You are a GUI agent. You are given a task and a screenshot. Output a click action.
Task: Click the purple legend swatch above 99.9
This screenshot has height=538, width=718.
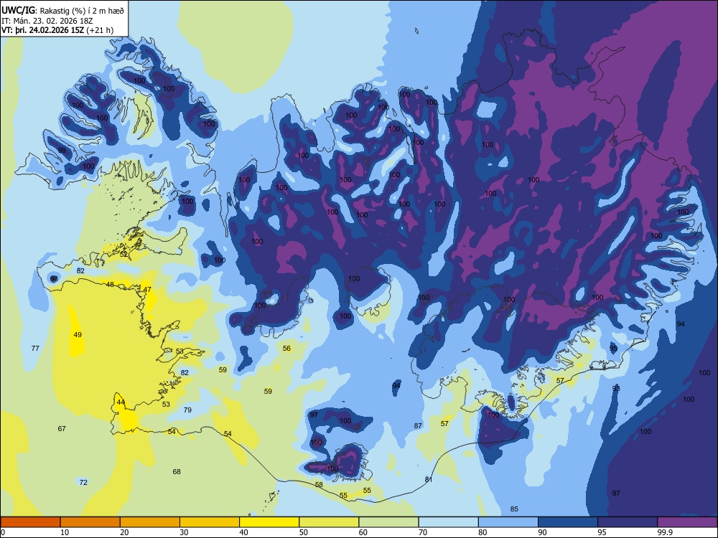pos(687,522)
